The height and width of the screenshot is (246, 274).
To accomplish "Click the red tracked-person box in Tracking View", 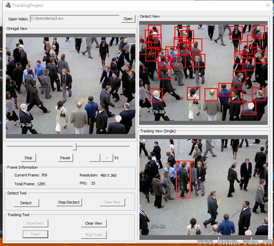I will coord(183,179).
